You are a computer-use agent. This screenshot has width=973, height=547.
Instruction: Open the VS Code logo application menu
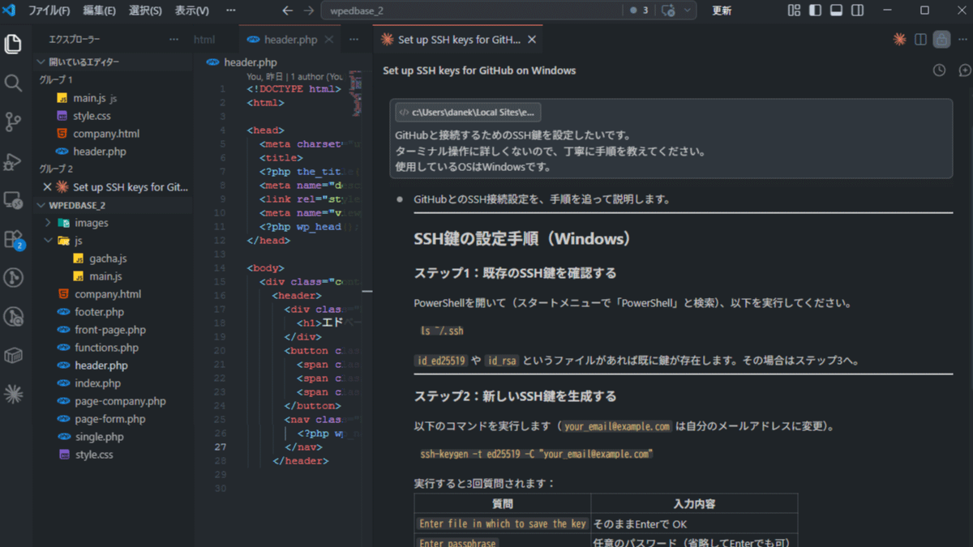11,11
